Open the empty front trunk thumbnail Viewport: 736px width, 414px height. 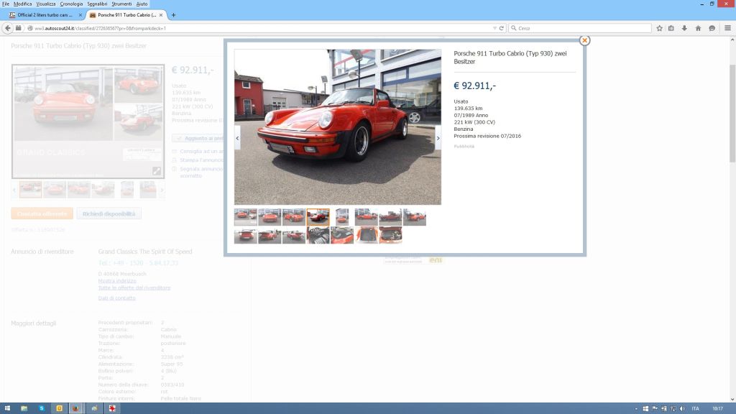(366, 235)
